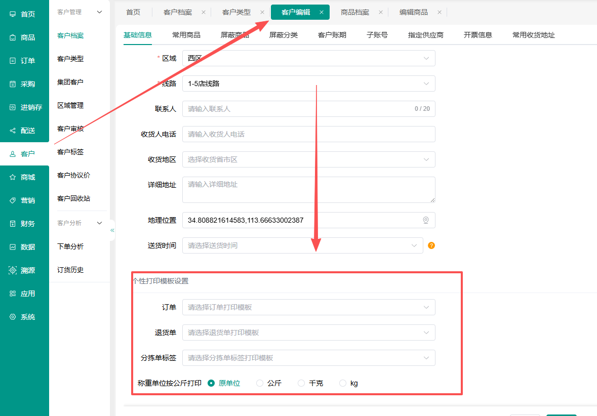Select the 商城 star icon
Image resolution: width=597 pixels, height=416 pixels.
(13, 177)
